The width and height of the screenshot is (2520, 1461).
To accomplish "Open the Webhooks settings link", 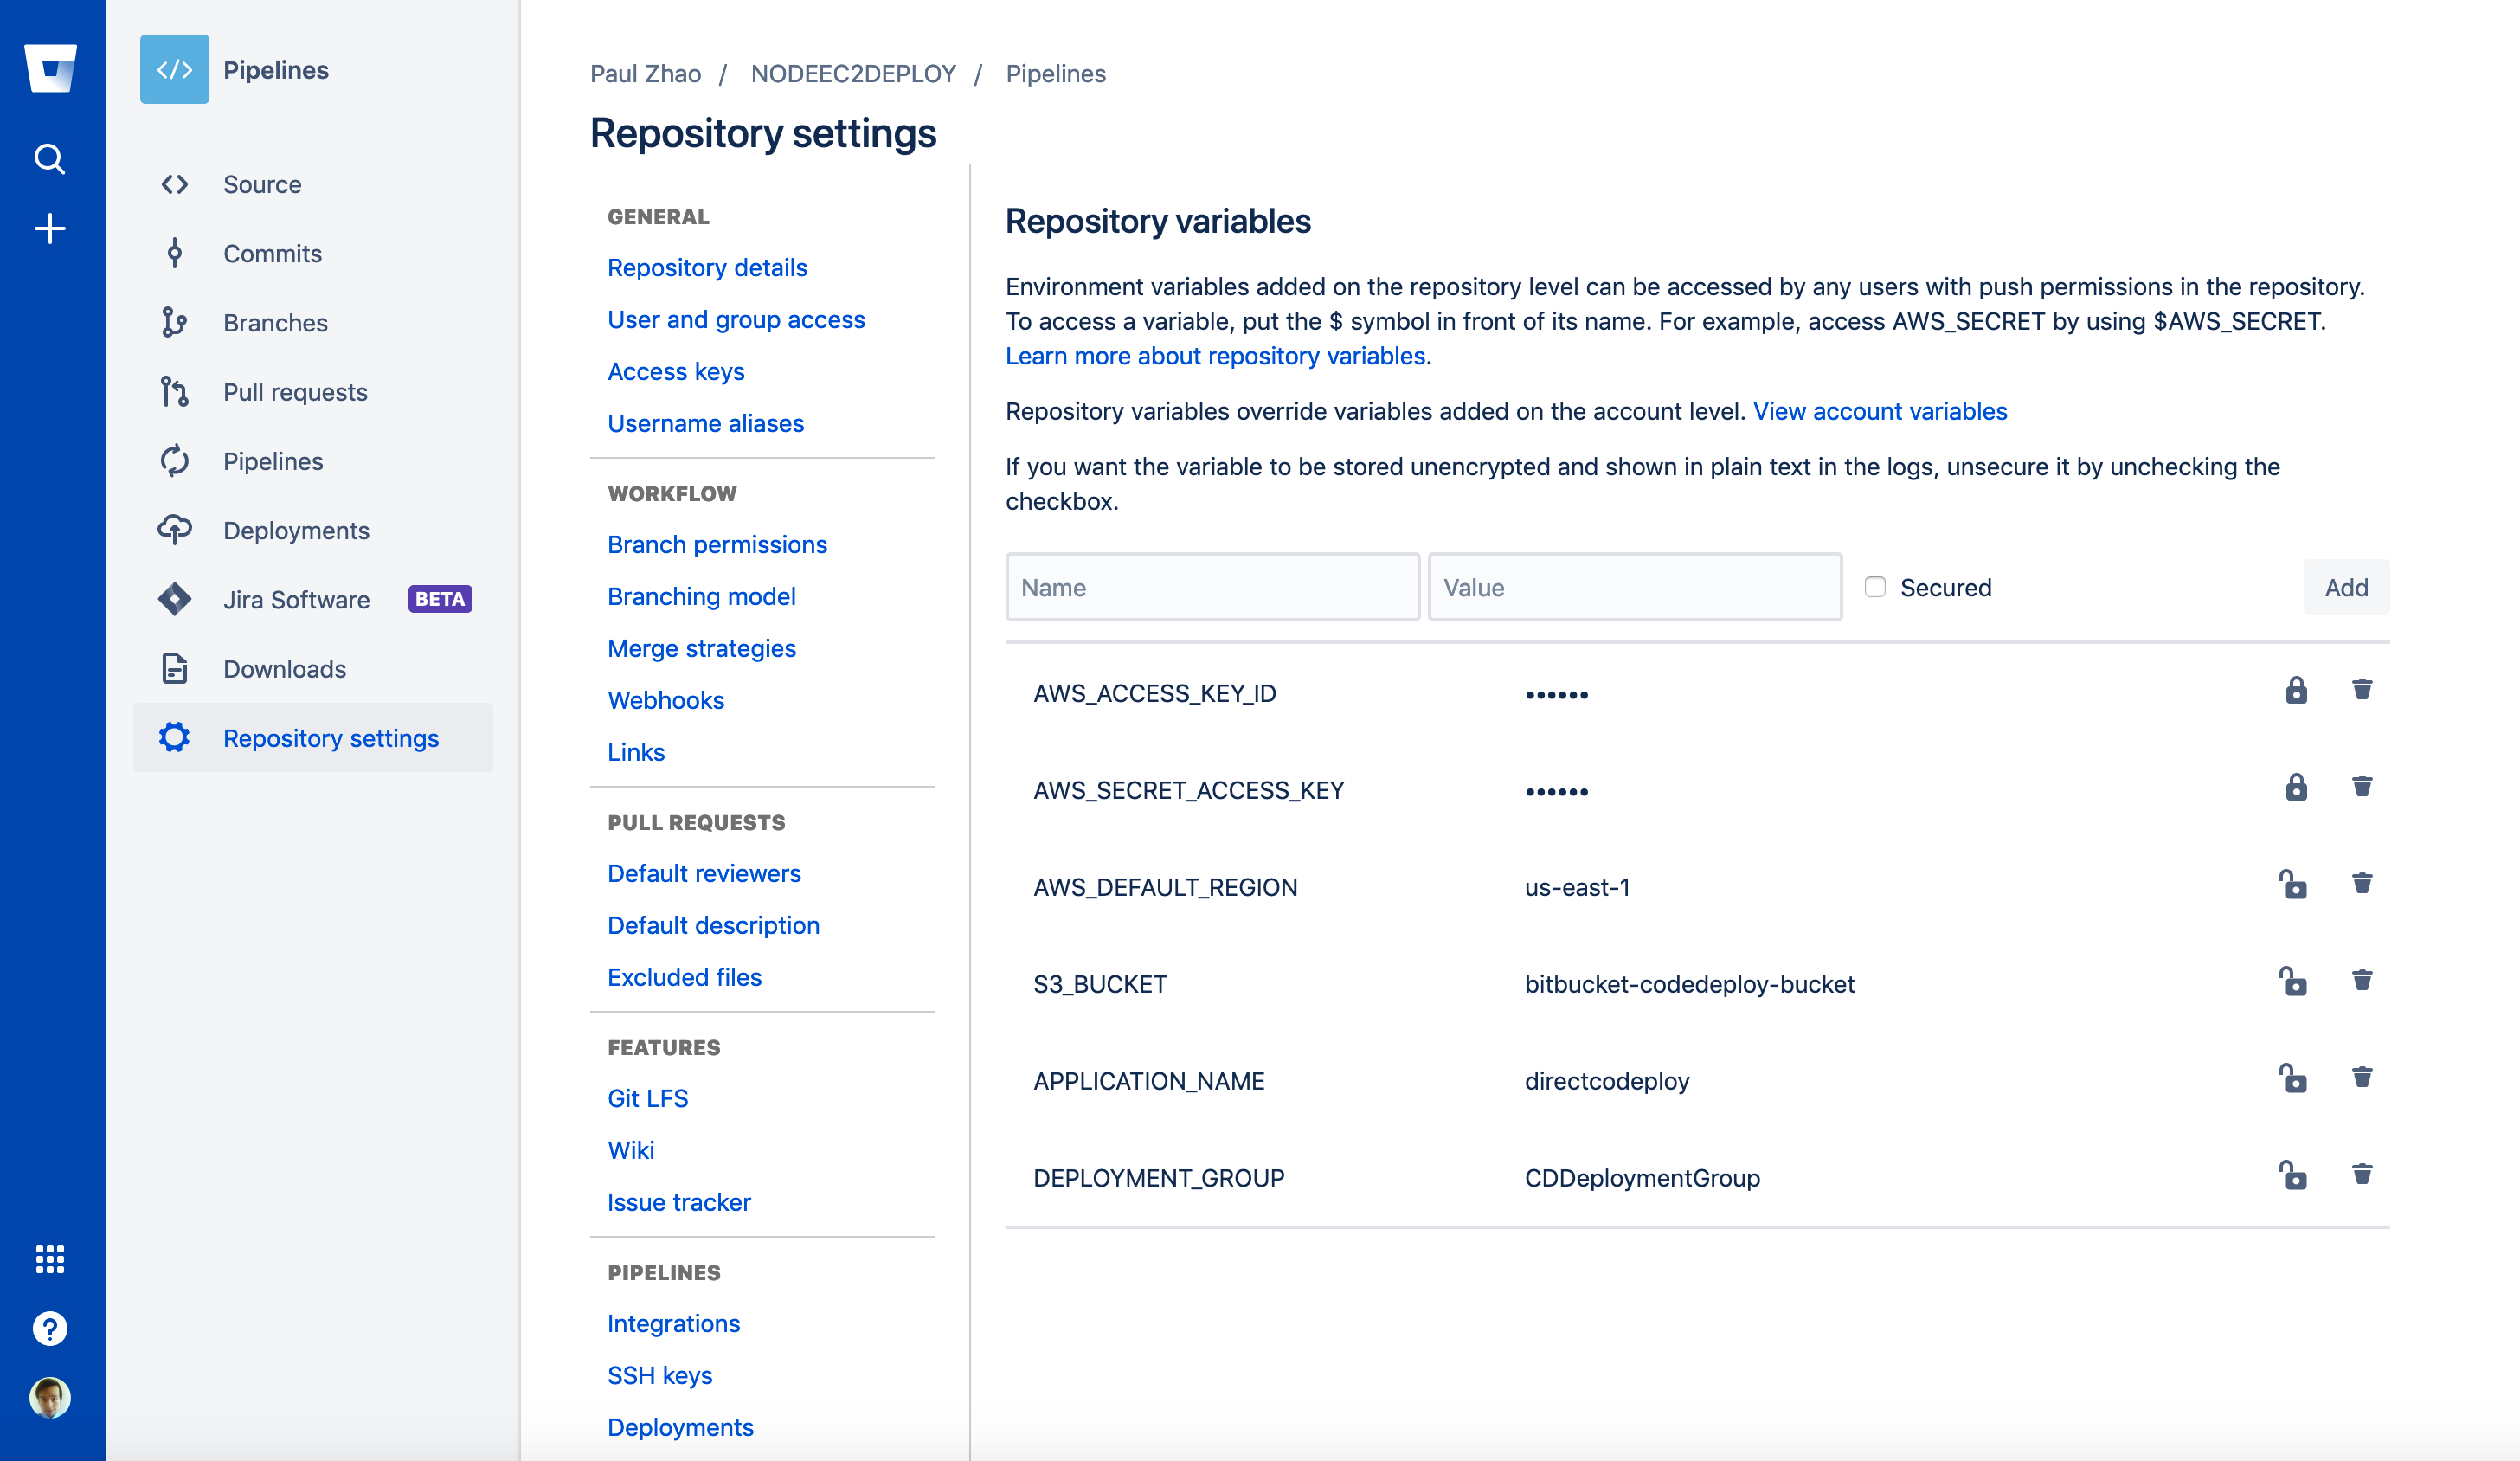I will tap(666, 700).
